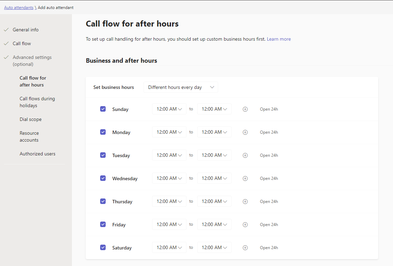Open Friday's end time dropdown
The height and width of the screenshot is (266, 393).
pyautogui.click(x=214, y=224)
